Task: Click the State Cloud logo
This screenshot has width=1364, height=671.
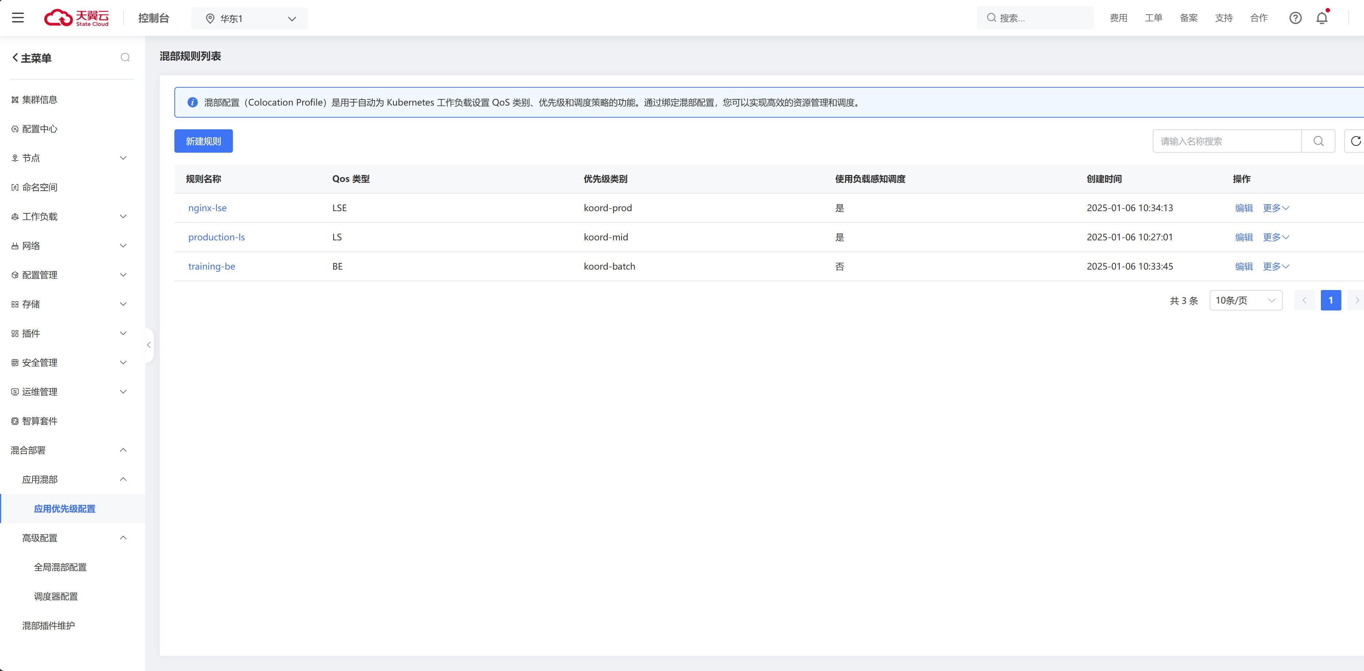Action: coord(76,18)
